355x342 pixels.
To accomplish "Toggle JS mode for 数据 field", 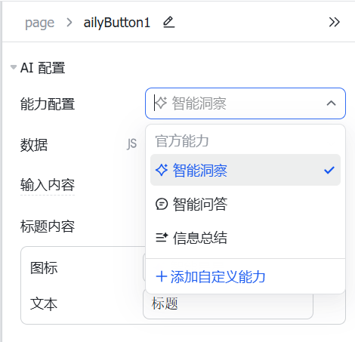I will point(131,144).
